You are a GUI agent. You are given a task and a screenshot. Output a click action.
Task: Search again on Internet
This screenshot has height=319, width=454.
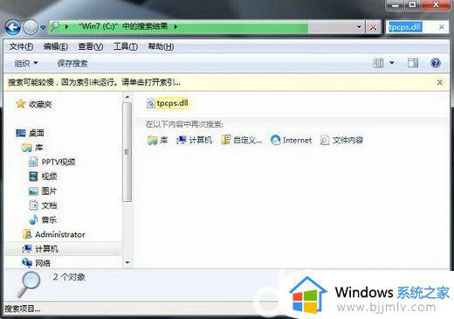pos(291,140)
